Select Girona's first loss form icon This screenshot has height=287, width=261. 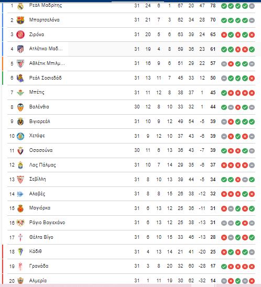click(224, 35)
